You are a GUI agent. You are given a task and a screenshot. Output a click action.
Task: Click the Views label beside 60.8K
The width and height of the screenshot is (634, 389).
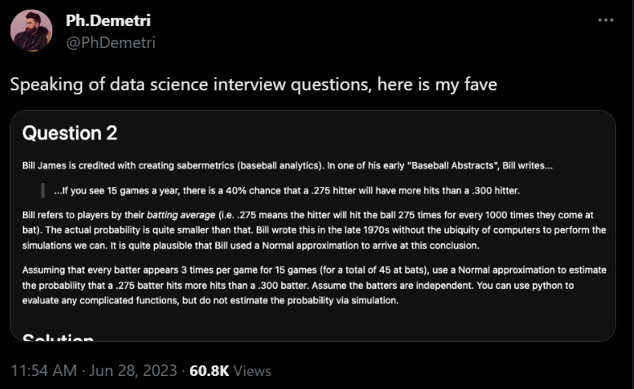253,371
